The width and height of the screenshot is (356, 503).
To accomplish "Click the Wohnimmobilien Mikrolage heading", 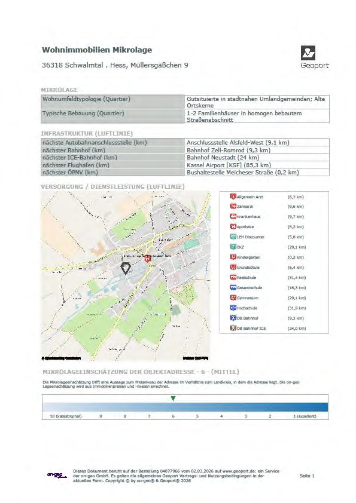I will point(97,50).
